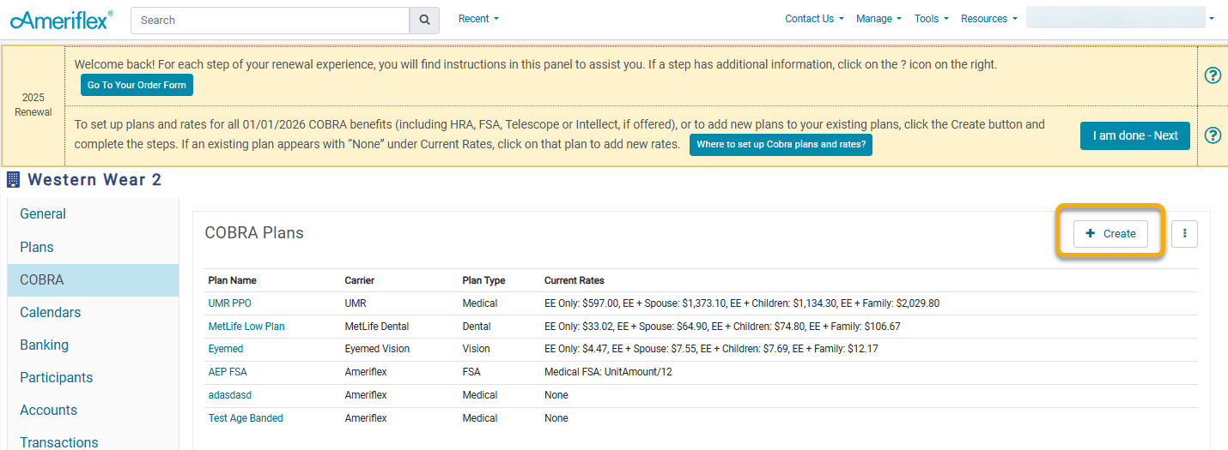Open the Tools dropdown
The width and height of the screenshot is (1228, 450).
(x=931, y=19)
